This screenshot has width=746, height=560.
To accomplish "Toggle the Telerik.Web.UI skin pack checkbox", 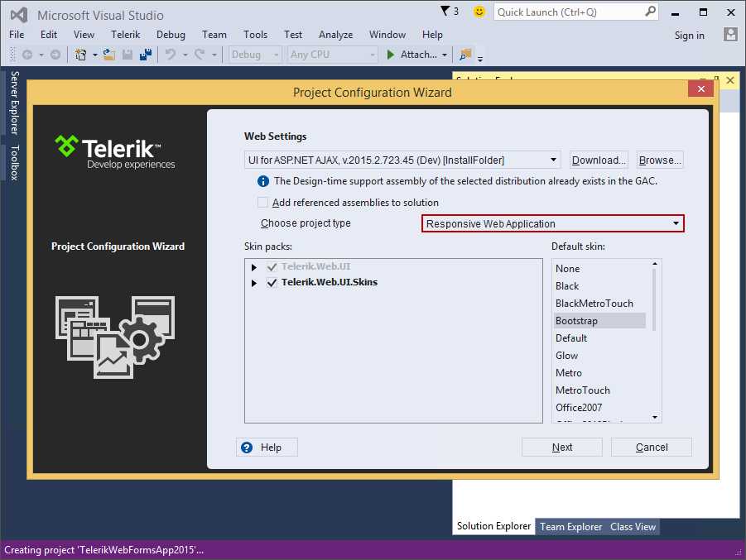I will [x=272, y=266].
